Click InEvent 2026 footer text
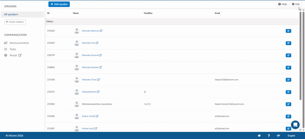 (14, 136)
